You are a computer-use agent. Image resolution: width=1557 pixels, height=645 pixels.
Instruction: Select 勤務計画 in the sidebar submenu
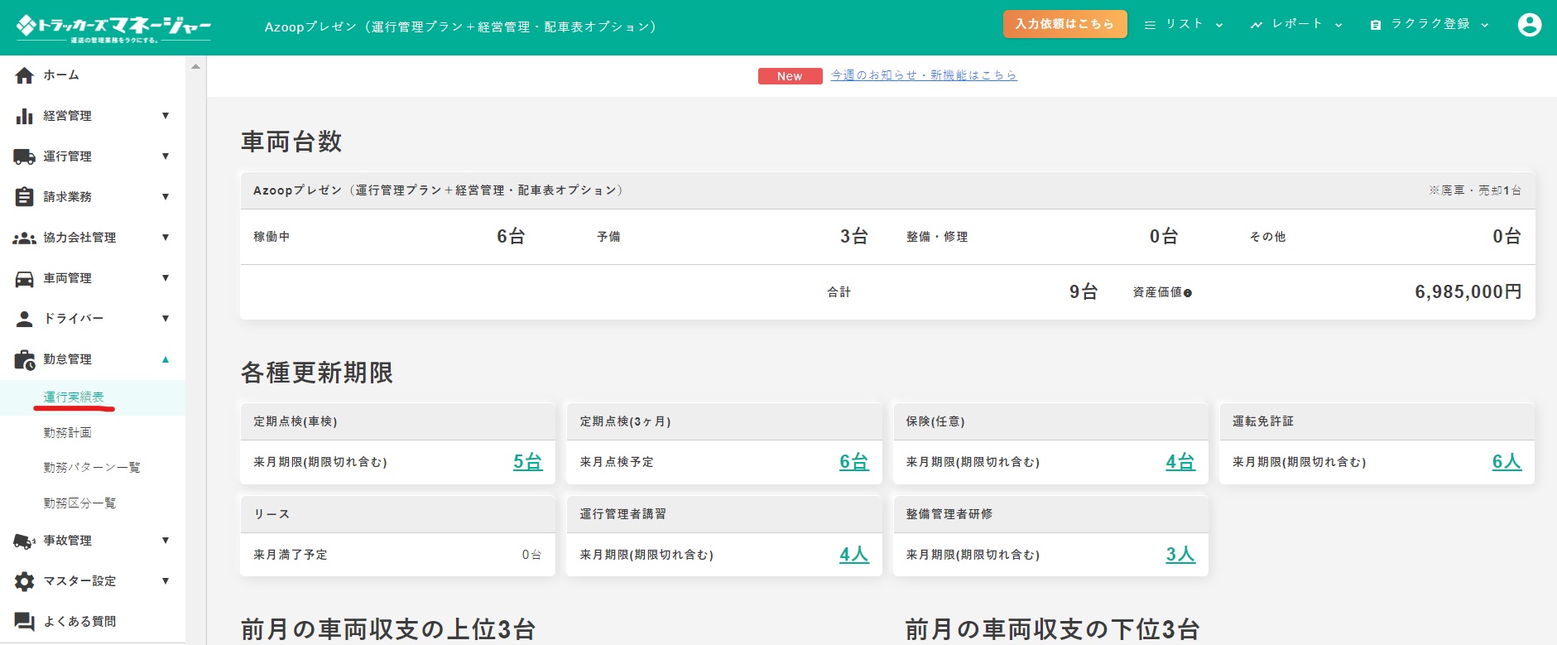(67, 433)
